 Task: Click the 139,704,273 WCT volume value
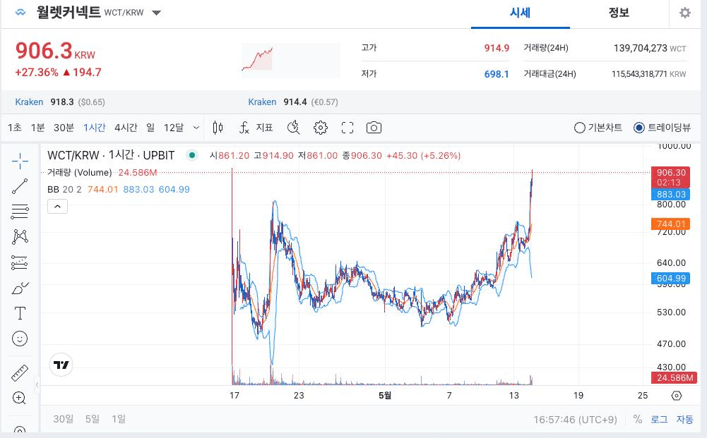[650, 48]
